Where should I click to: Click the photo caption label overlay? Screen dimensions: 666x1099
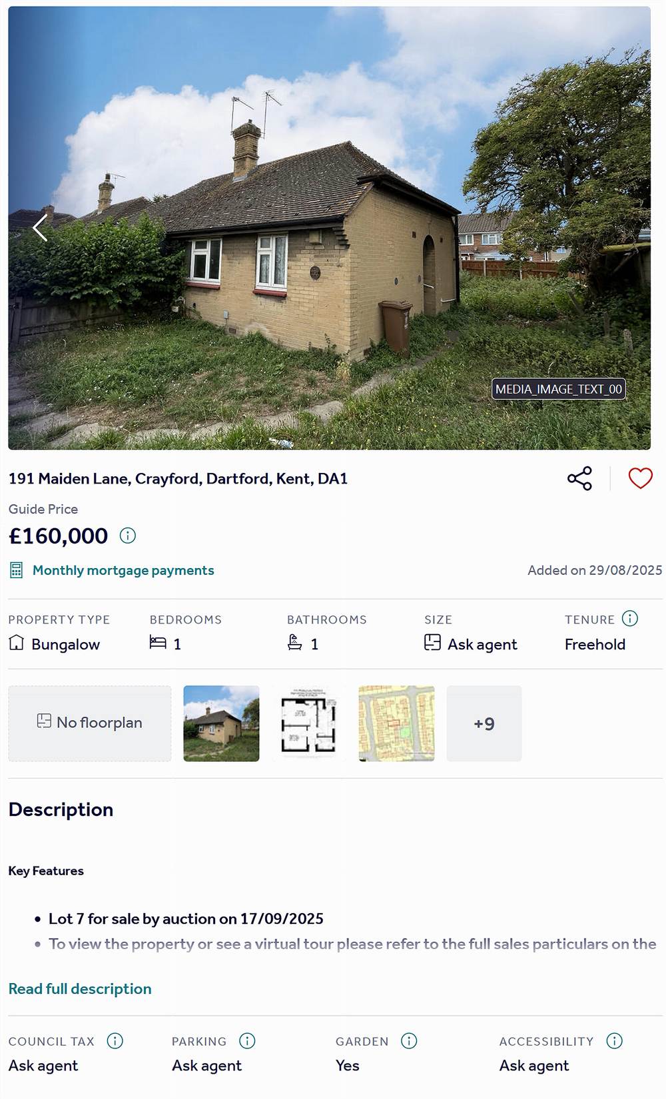pos(558,389)
